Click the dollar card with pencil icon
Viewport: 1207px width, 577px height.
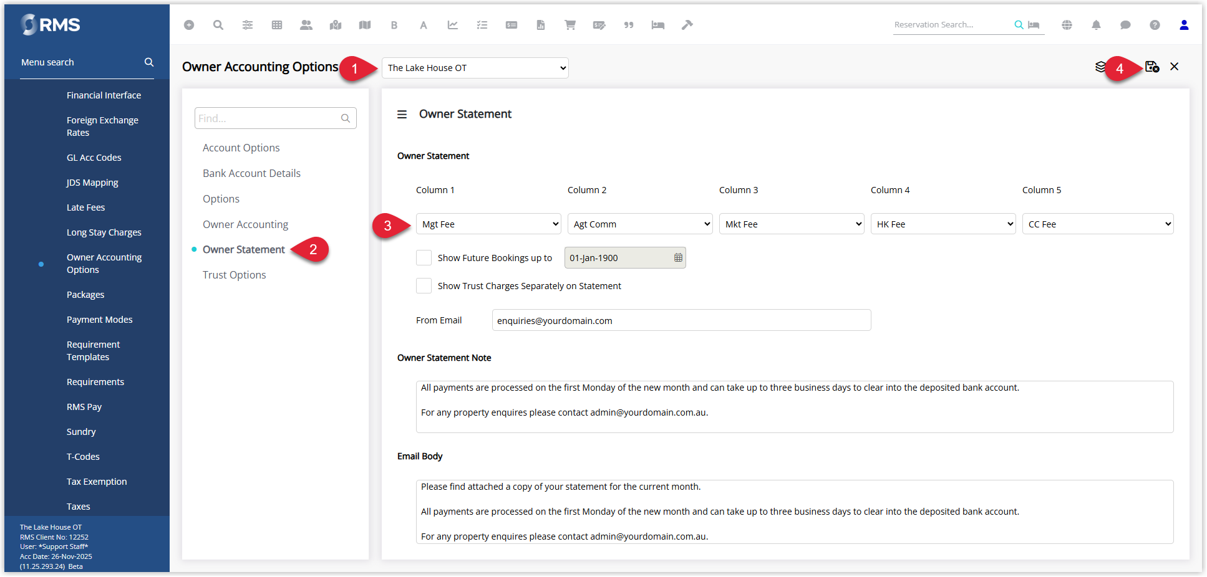[x=599, y=25]
